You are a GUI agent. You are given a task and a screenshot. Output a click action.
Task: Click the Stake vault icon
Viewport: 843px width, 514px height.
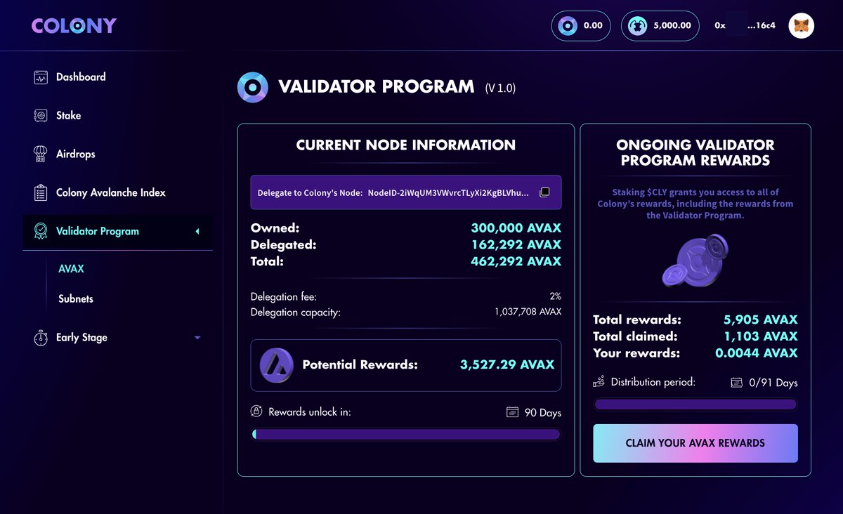click(41, 115)
